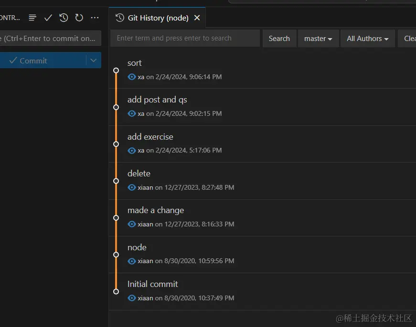Close the Git History (node) tab
This screenshot has width=416, height=327.
click(x=197, y=18)
